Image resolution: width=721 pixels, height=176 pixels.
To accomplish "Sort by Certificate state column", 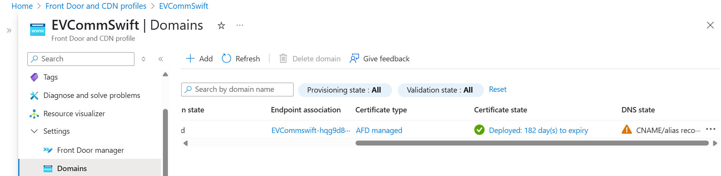I will pos(501,110).
